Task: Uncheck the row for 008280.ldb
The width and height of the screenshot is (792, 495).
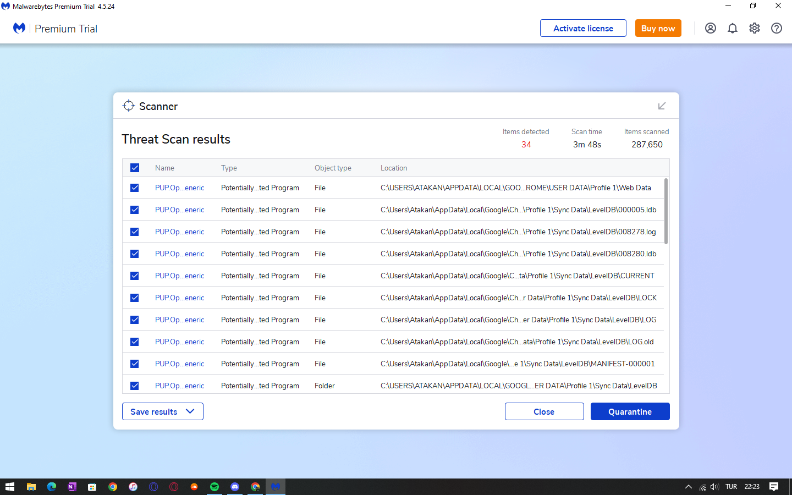Action: point(135,254)
